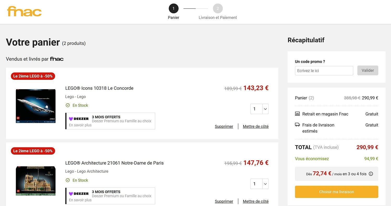Viewport: 391px width, 206px height.
Task: Click the info icon next to 3 ou 4 fois
Action: tap(371, 174)
